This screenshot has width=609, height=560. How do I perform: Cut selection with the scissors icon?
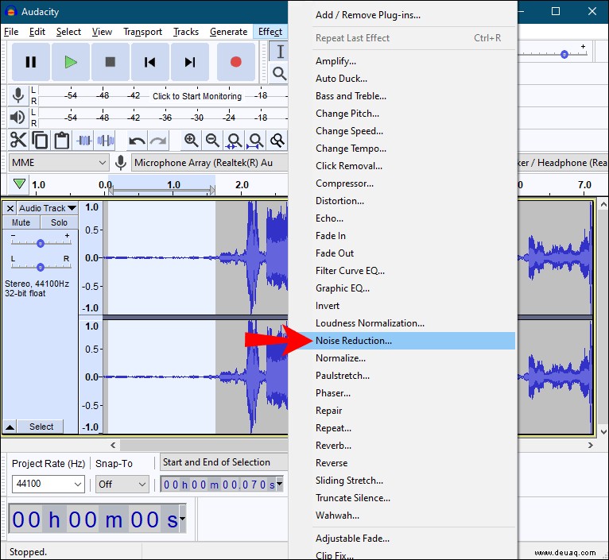[x=18, y=140]
